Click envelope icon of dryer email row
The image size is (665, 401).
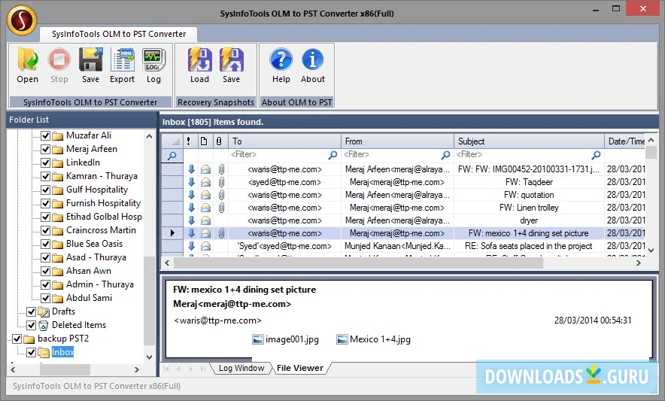(x=205, y=220)
